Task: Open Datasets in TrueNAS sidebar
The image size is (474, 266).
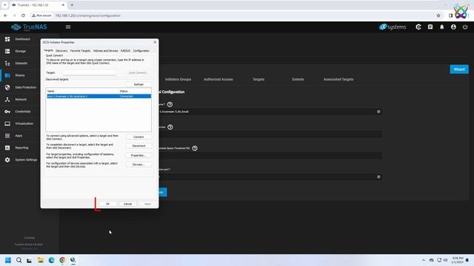Action: [21, 64]
